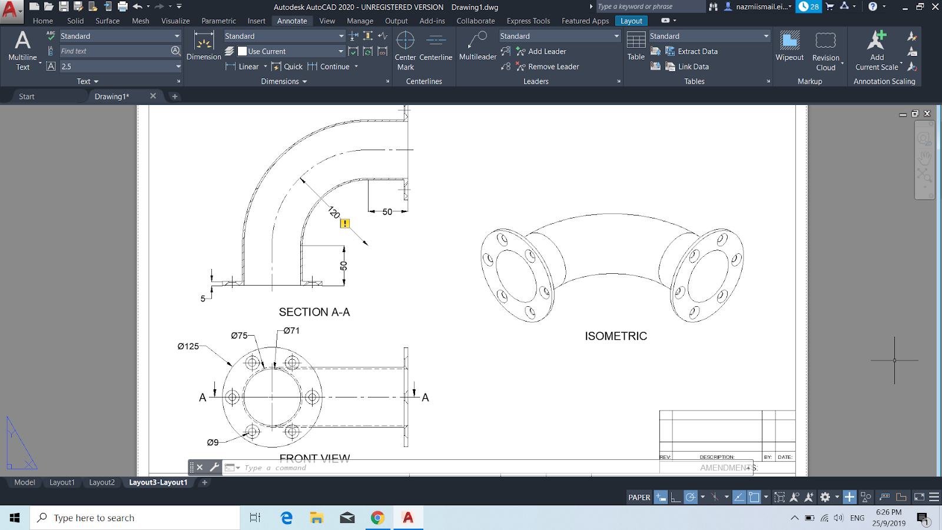Click Link Data button
The height and width of the screenshot is (530, 942).
tap(687, 67)
